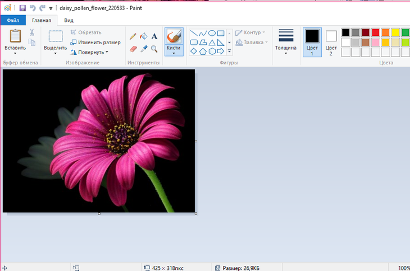Click the Undo arrow in quick access toolbar

(x=32, y=8)
